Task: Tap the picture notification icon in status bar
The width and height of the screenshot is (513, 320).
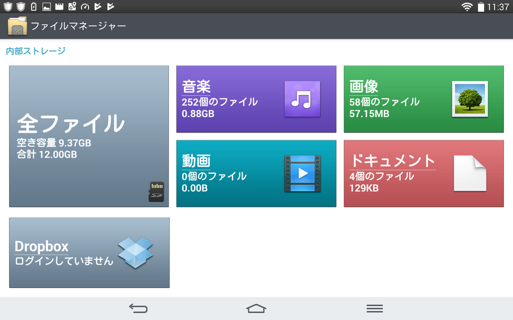Action: coord(47,6)
